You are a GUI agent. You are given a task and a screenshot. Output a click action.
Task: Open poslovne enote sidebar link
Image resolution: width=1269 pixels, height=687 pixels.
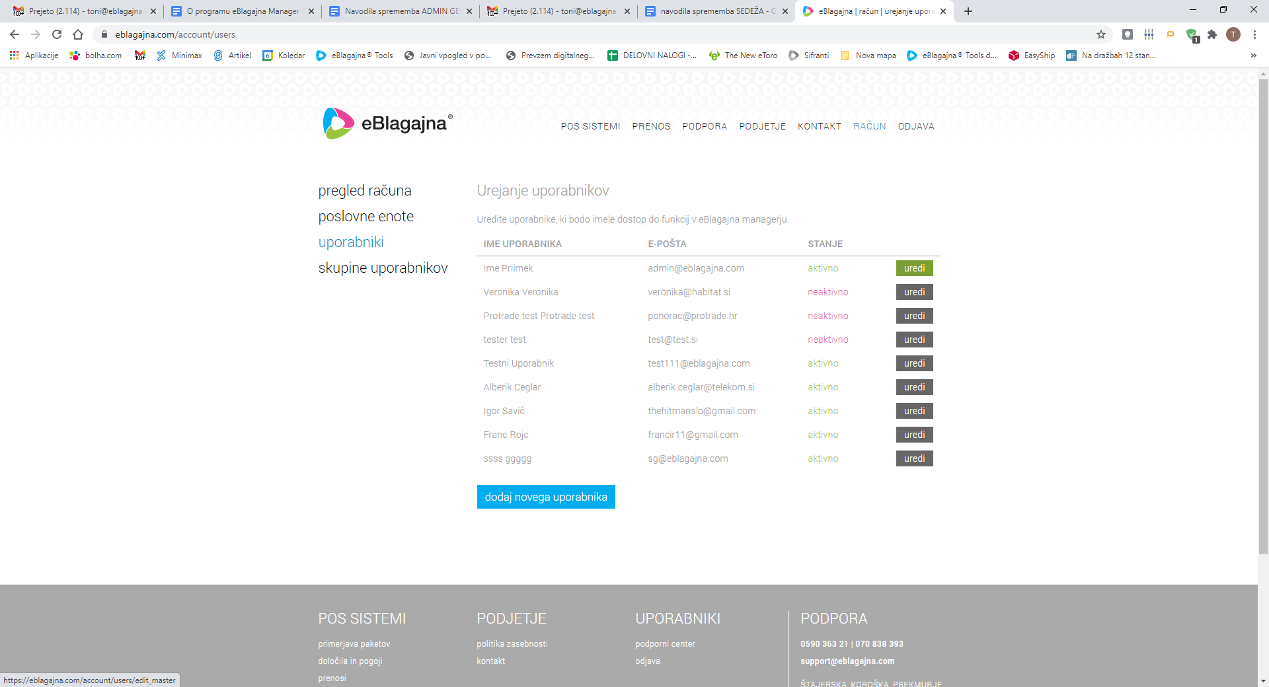365,217
